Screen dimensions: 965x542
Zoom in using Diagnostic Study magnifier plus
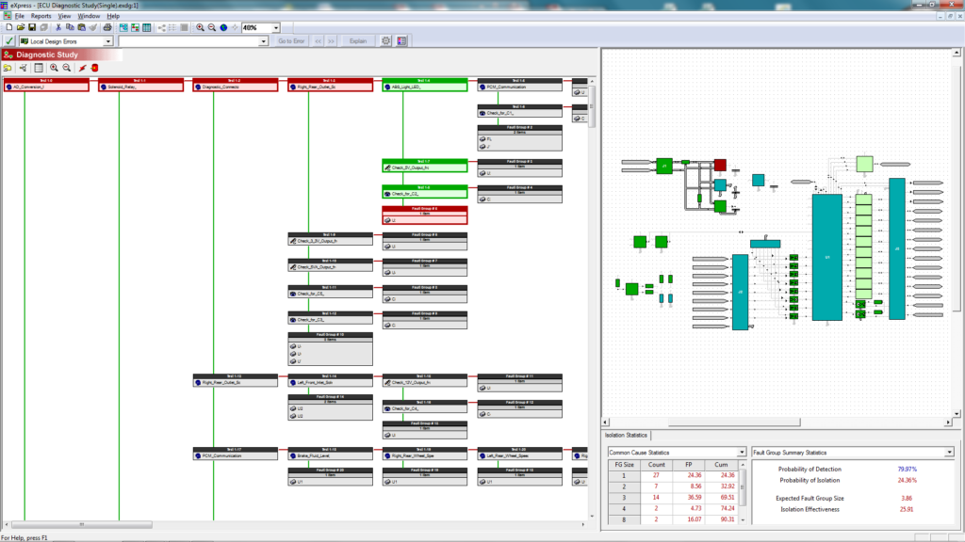coord(54,68)
